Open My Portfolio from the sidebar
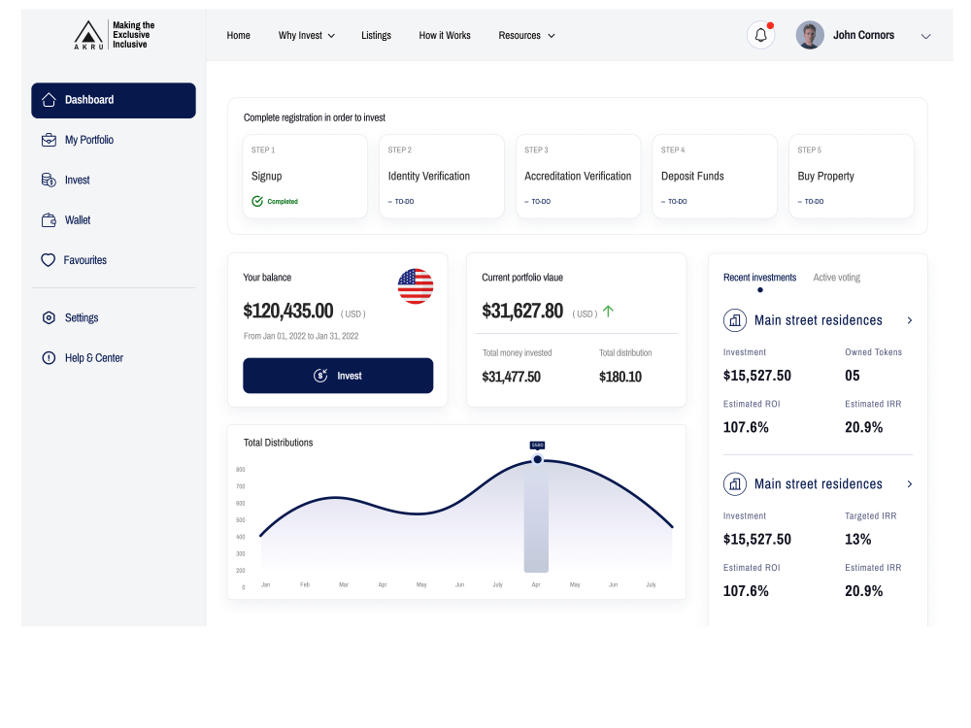This screenshot has width=971, height=728. click(49, 140)
